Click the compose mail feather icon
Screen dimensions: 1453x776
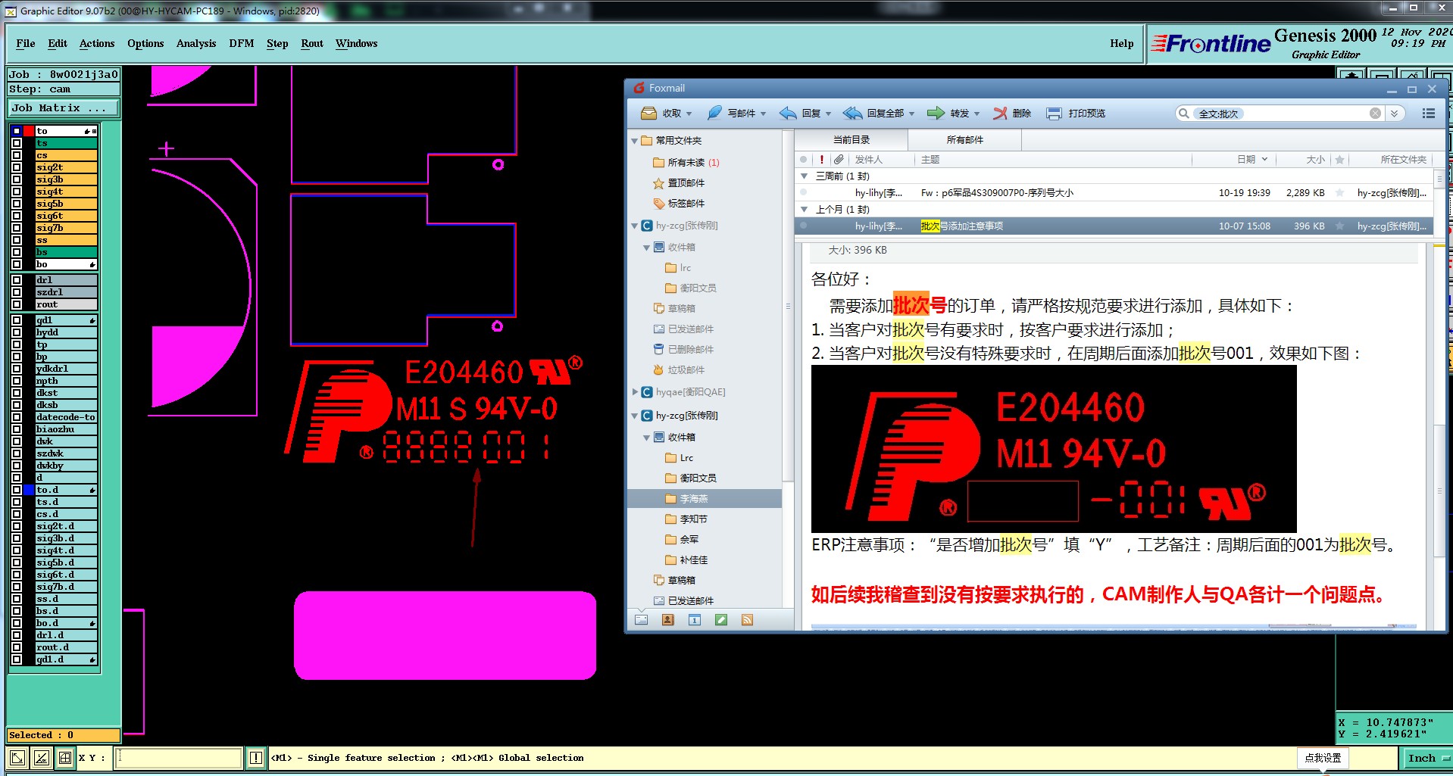click(714, 114)
